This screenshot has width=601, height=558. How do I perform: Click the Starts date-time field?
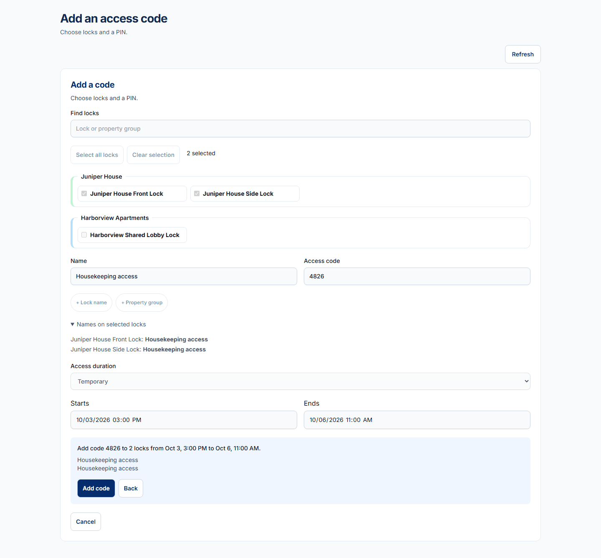click(x=184, y=420)
